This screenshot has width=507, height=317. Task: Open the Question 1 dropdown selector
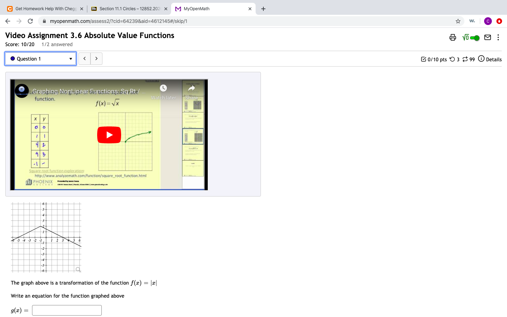[x=40, y=58]
